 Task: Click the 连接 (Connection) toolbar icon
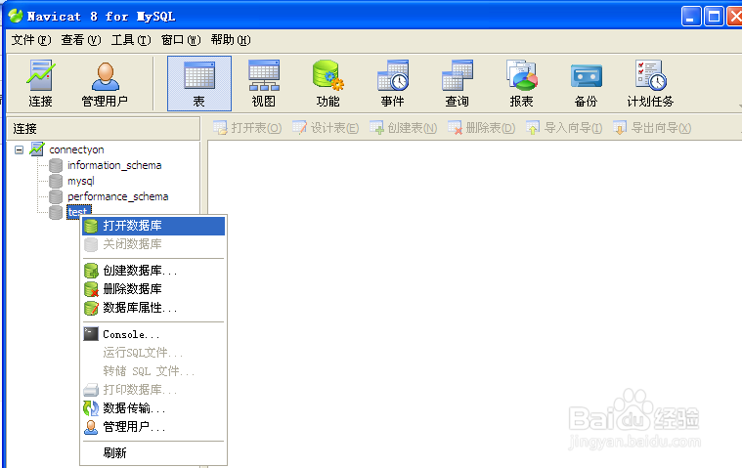(x=40, y=84)
